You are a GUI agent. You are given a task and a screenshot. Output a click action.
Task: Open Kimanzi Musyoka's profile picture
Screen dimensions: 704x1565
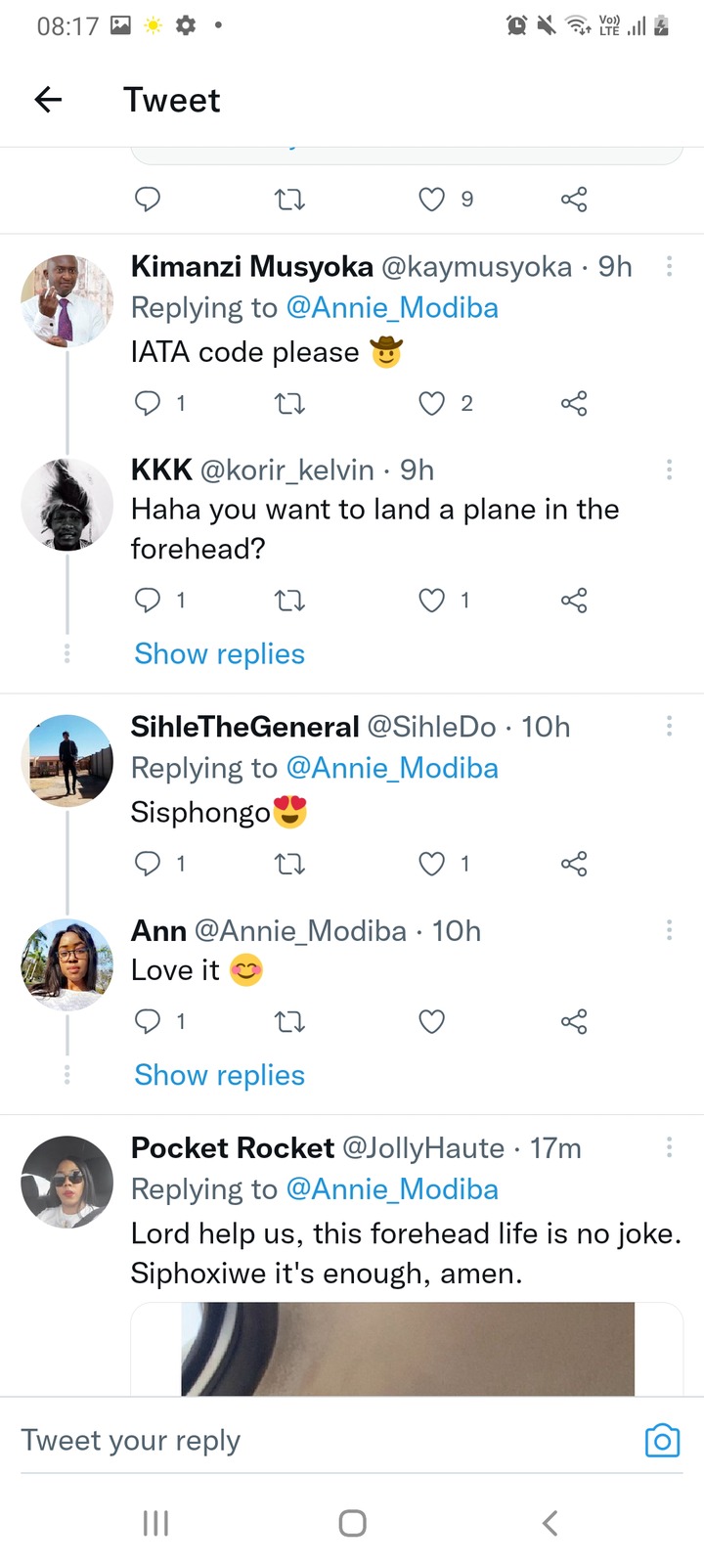pos(66,301)
